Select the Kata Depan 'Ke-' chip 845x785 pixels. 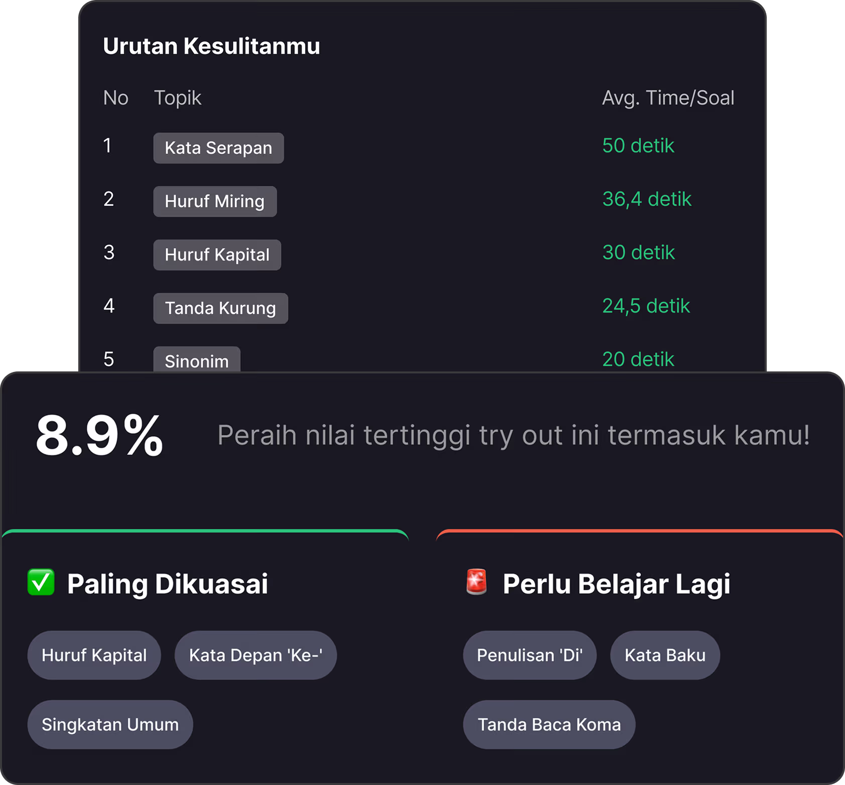(255, 655)
